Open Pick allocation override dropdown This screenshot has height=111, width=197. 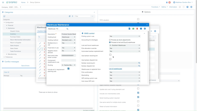click(x=125, y=48)
